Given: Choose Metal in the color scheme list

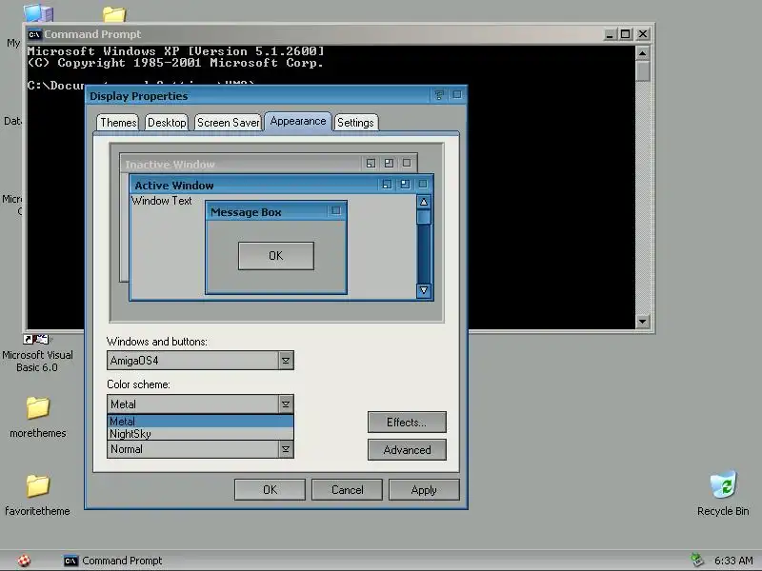Looking at the screenshot, I should tap(200, 421).
